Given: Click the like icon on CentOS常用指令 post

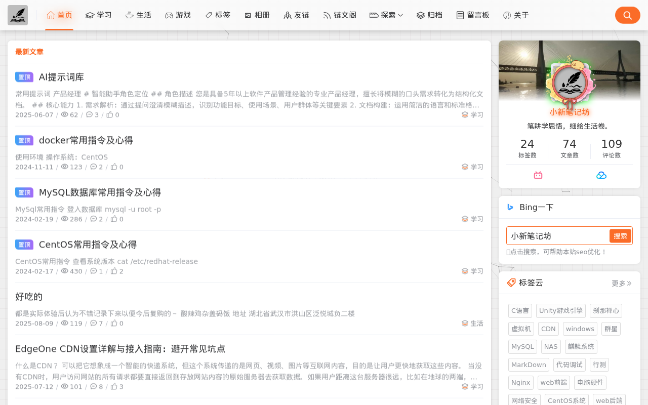Looking at the screenshot, I should [114, 271].
